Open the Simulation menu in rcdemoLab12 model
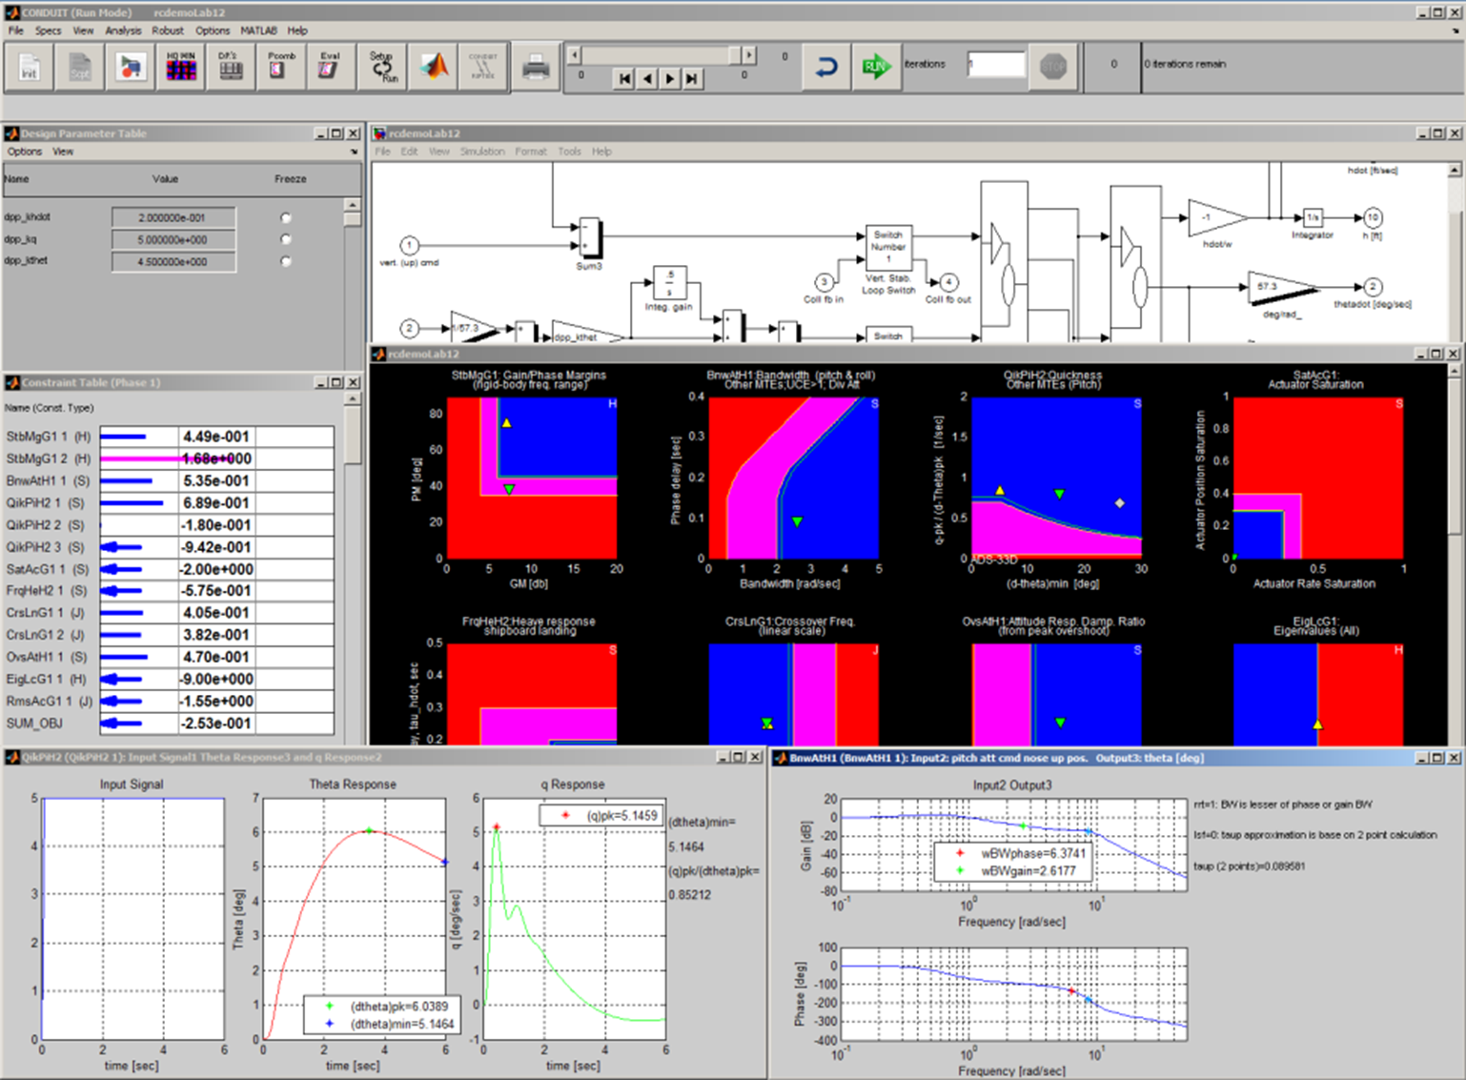 [481, 151]
